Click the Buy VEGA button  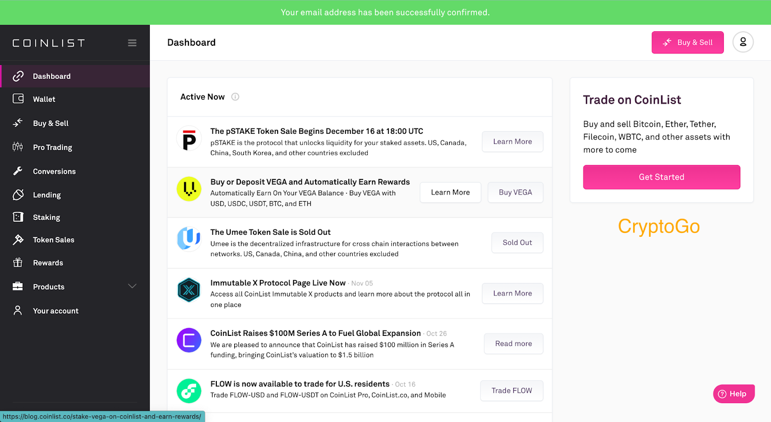pyautogui.click(x=516, y=192)
